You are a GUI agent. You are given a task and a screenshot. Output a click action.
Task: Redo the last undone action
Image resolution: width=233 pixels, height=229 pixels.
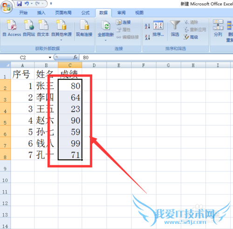(x=38, y=4)
